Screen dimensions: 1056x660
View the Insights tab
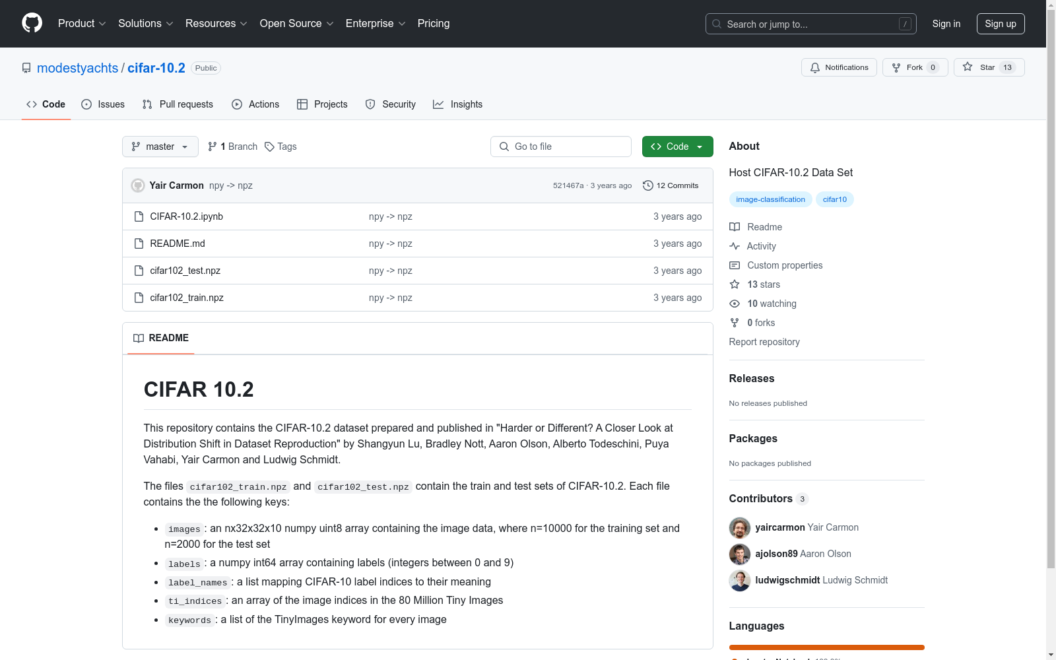457,104
